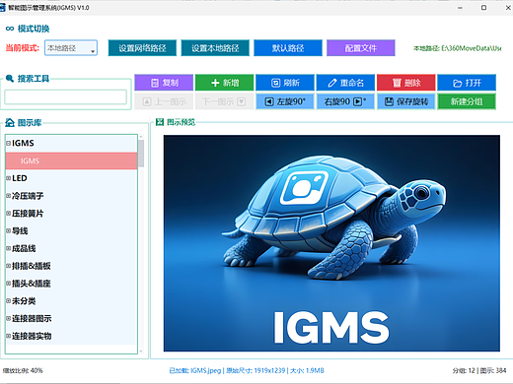Click the mode switch link icon

point(10,29)
